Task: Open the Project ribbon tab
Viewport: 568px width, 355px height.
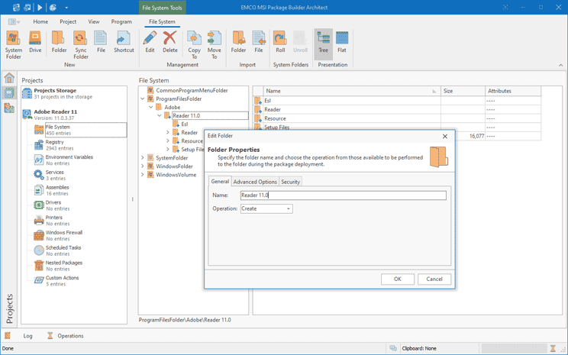Action: (68, 21)
